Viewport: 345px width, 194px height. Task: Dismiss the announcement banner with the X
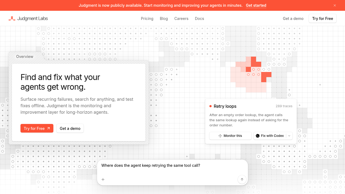point(335,5)
